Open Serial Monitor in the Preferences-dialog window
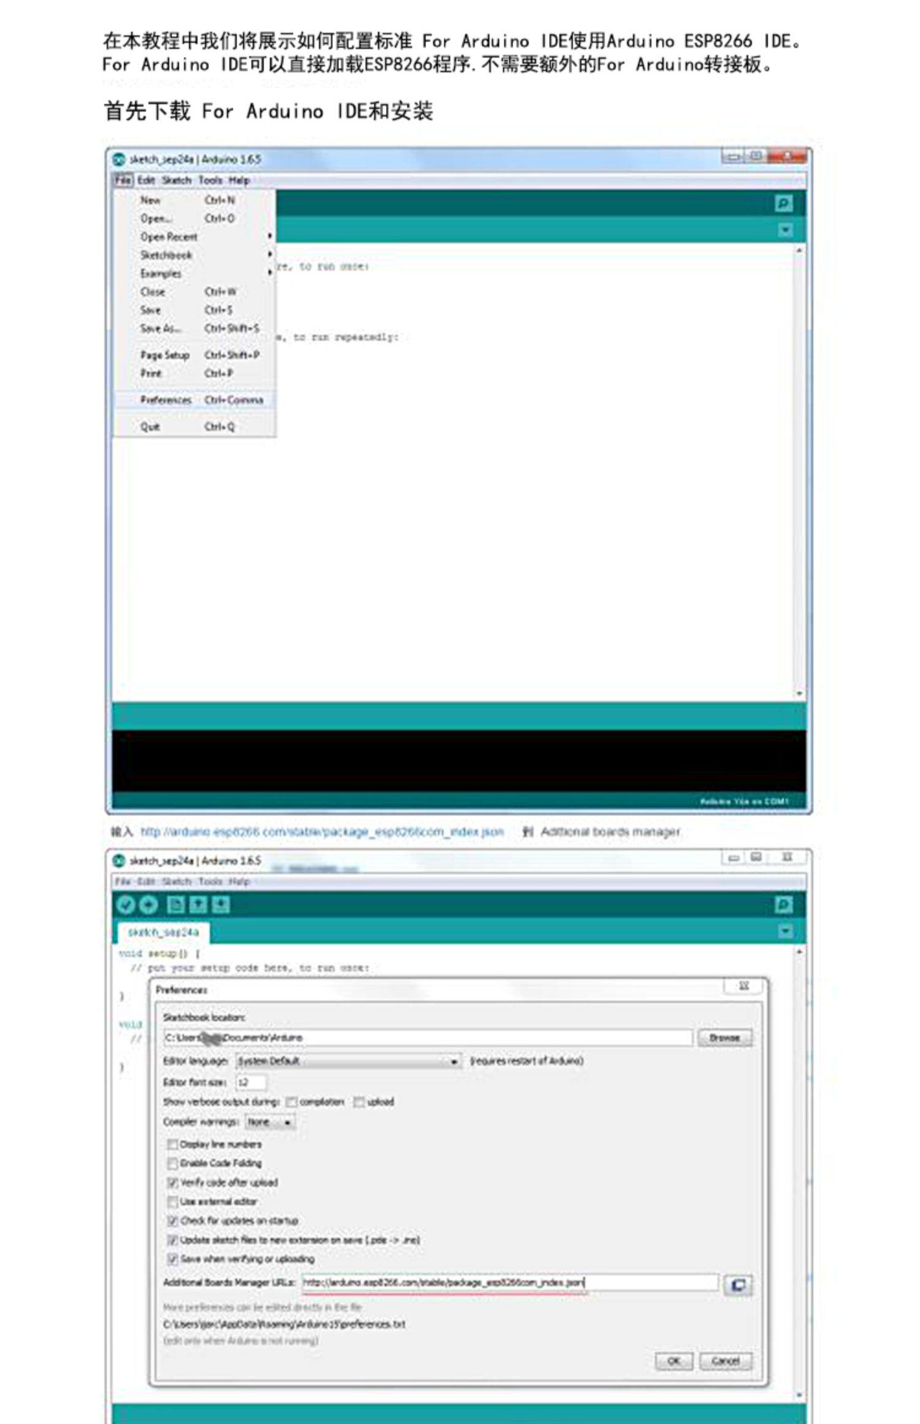The width and height of the screenshot is (920, 1424). (783, 905)
